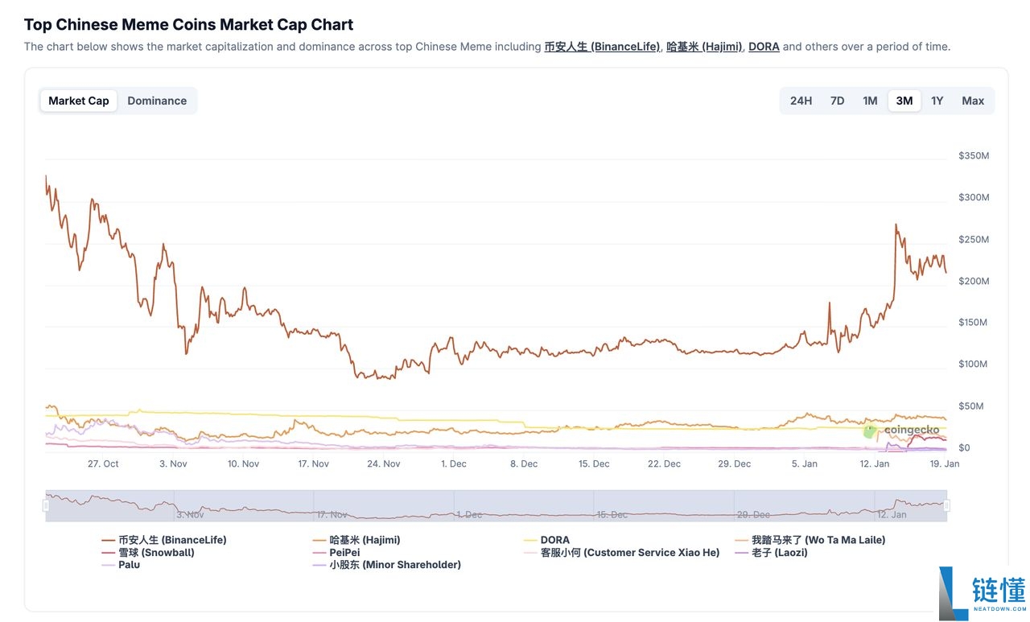Toggle 小股东 (Minor Shareholder) legend series
Image resolution: width=1030 pixels, height=622 pixels.
(x=386, y=564)
